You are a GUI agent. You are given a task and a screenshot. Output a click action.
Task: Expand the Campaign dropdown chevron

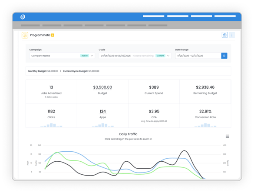click(x=92, y=56)
